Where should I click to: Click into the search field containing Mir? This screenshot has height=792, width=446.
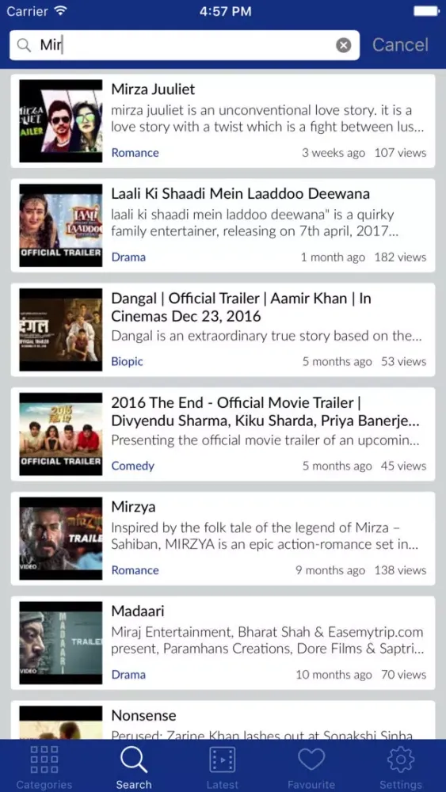coord(185,45)
